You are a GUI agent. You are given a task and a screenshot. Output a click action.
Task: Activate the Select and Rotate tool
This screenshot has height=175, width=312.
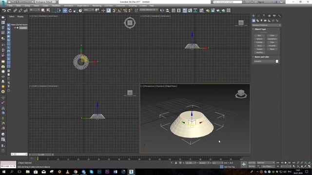pyautogui.click(x=70, y=10)
